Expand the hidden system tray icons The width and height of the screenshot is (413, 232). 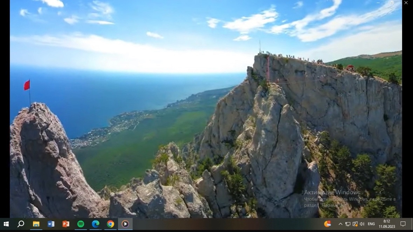coord(340,224)
